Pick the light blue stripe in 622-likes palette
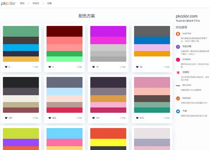The height and width of the screenshot is (150, 210). point(64,92)
